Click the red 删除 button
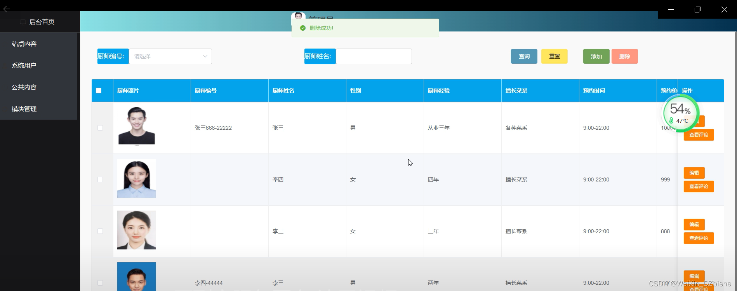Viewport: 737px width, 291px height. (625, 56)
